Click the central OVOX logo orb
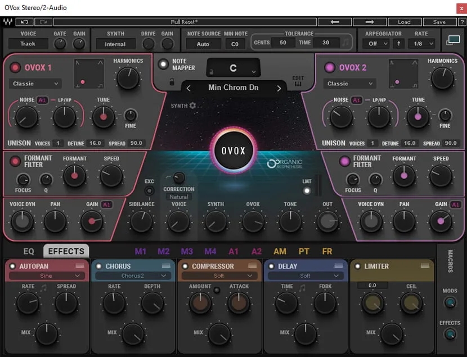 point(233,150)
